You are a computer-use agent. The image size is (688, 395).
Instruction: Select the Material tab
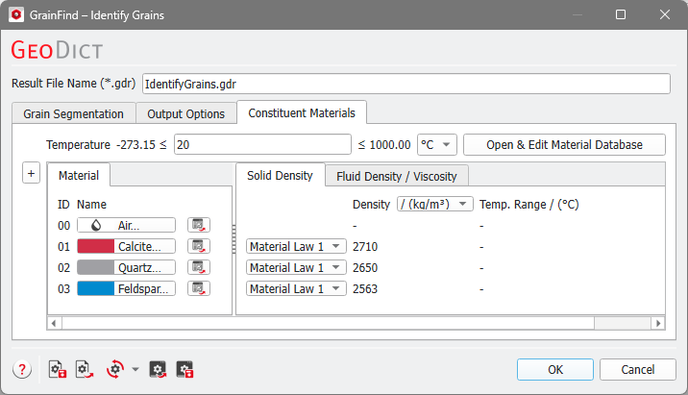(79, 175)
